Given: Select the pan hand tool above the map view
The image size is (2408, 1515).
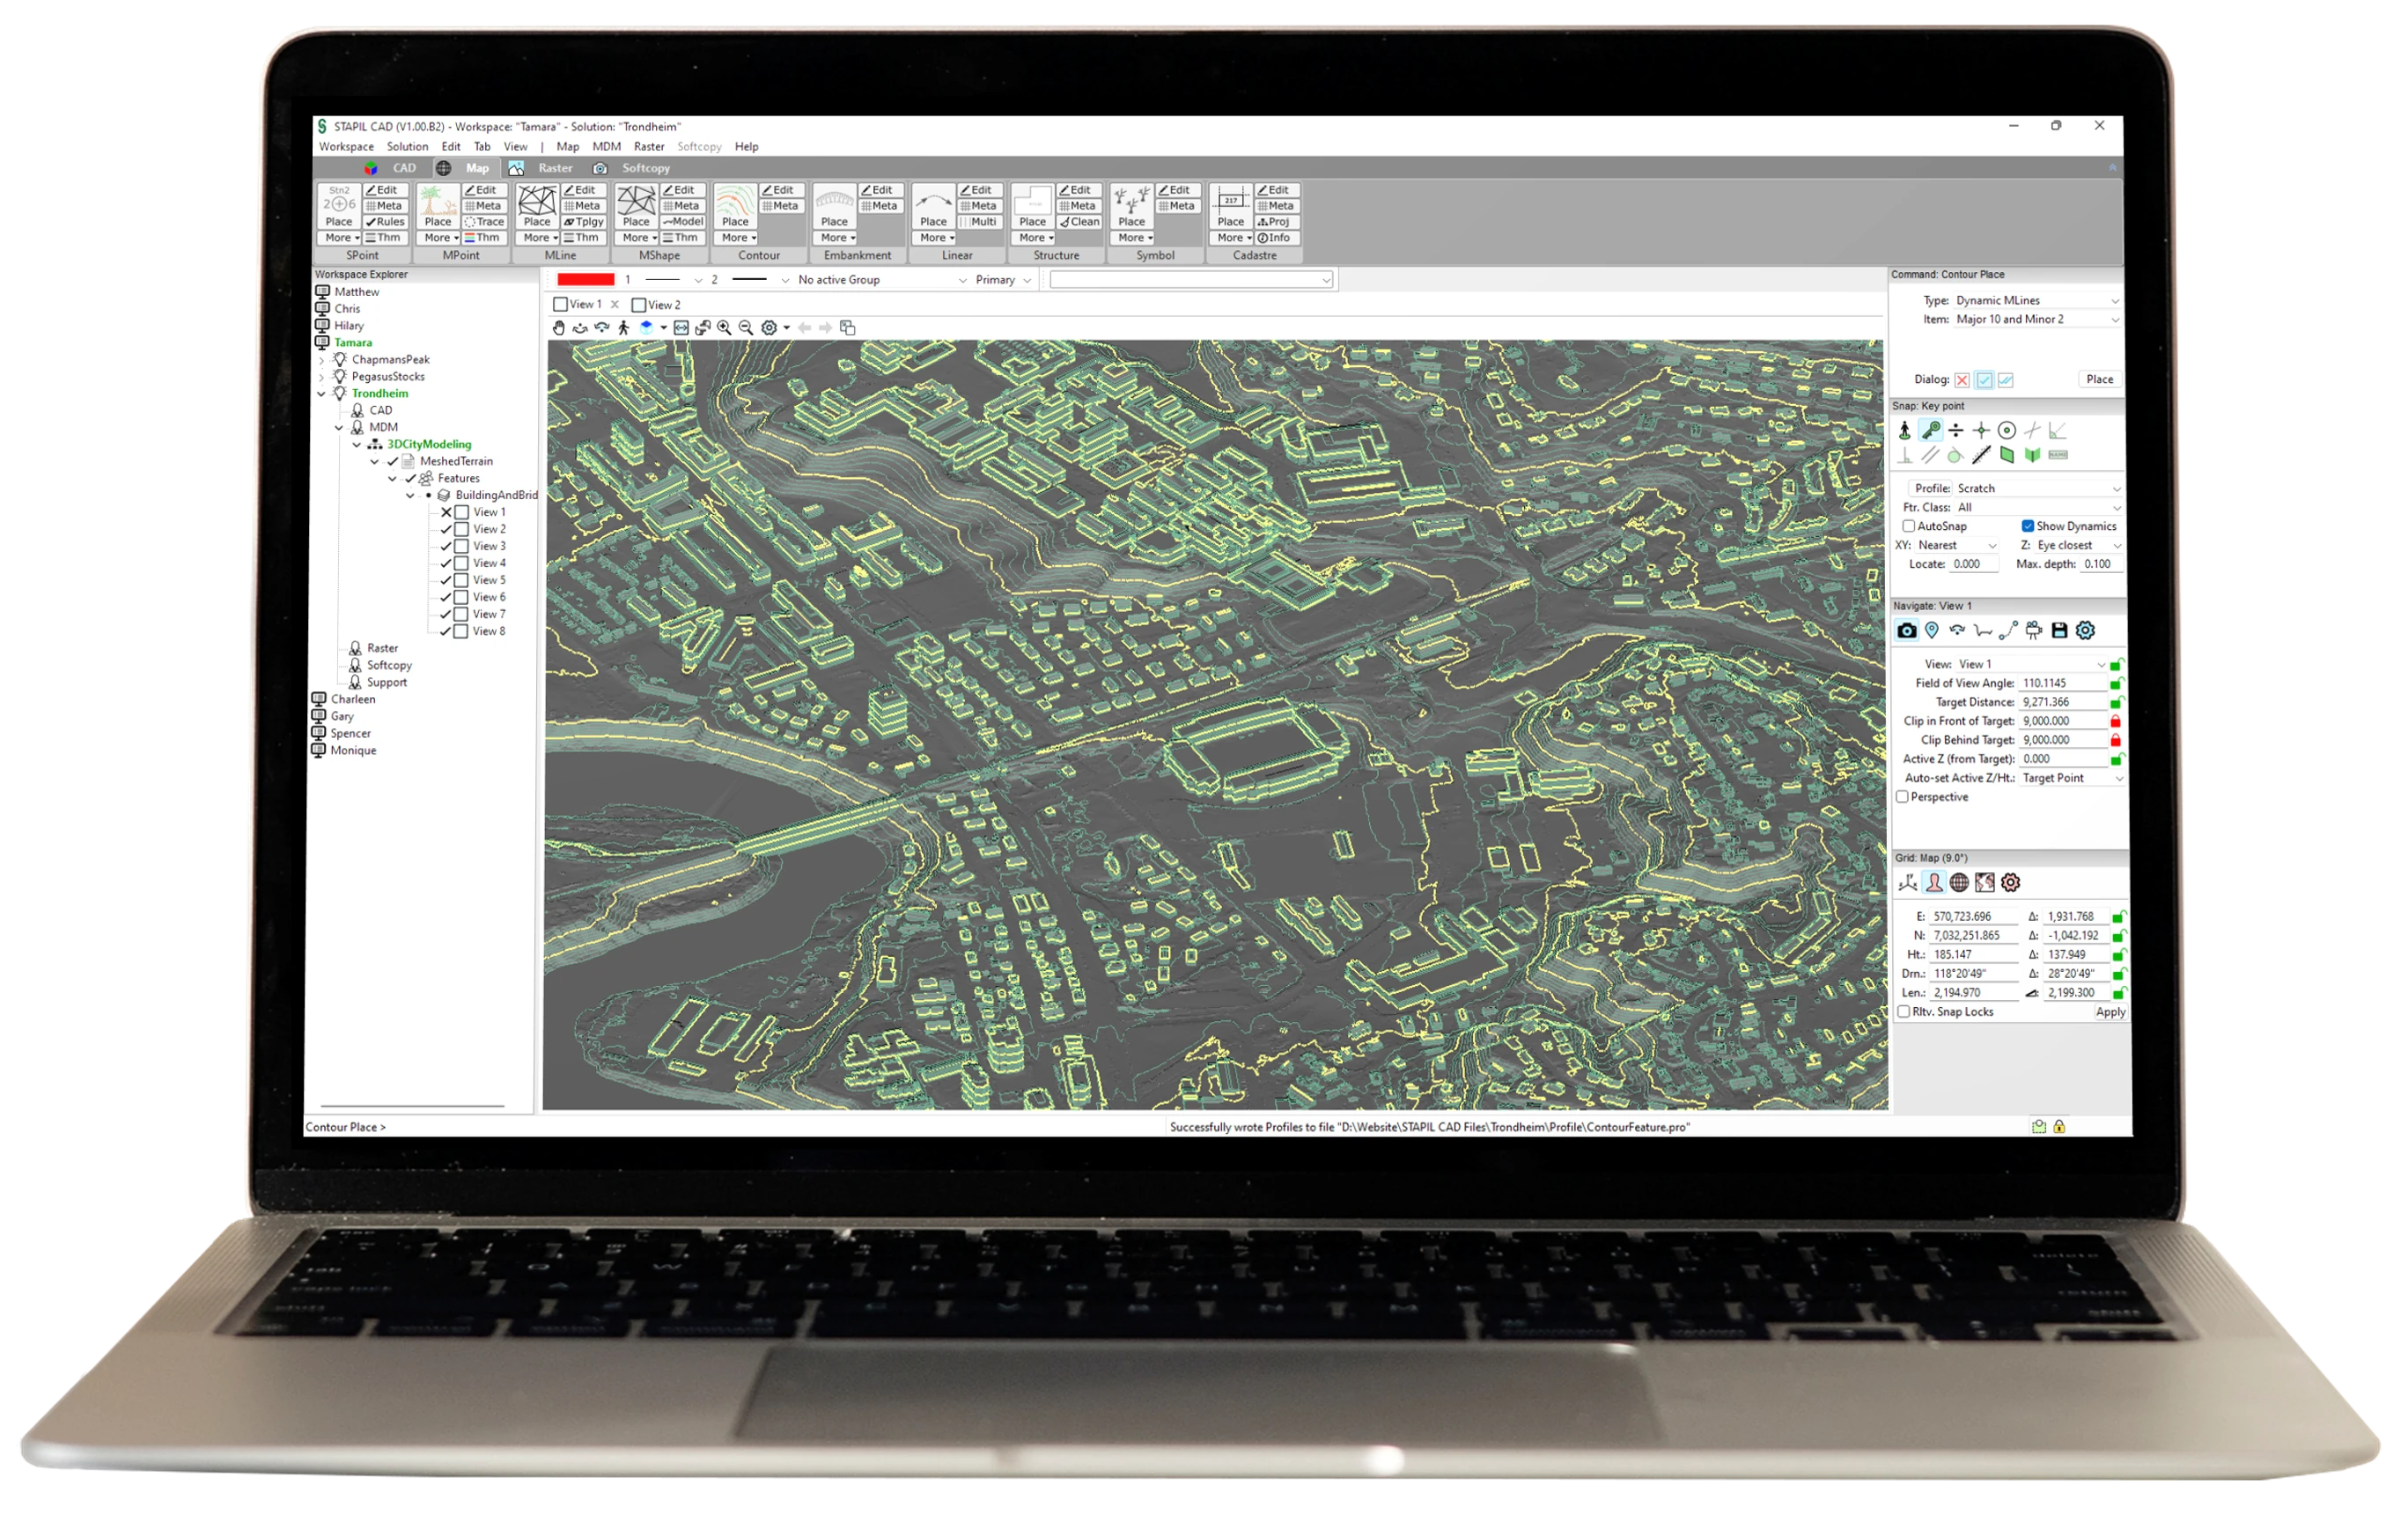Looking at the screenshot, I should 560,328.
